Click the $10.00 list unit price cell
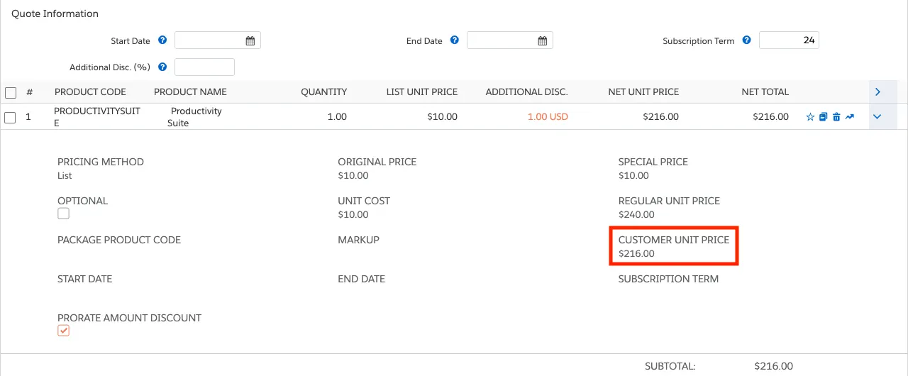Image resolution: width=908 pixels, height=376 pixels. tap(442, 117)
